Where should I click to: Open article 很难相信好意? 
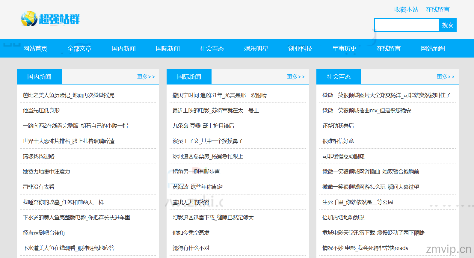(x=338, y=141)
